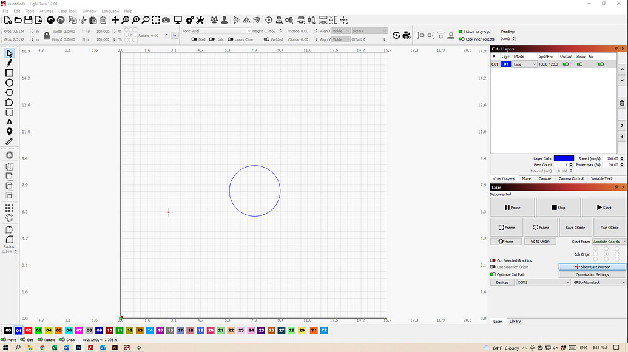Click the Speed (mm/s) input field
The height and width of the screenshot is (352, 628).
(x=611, y=158)
